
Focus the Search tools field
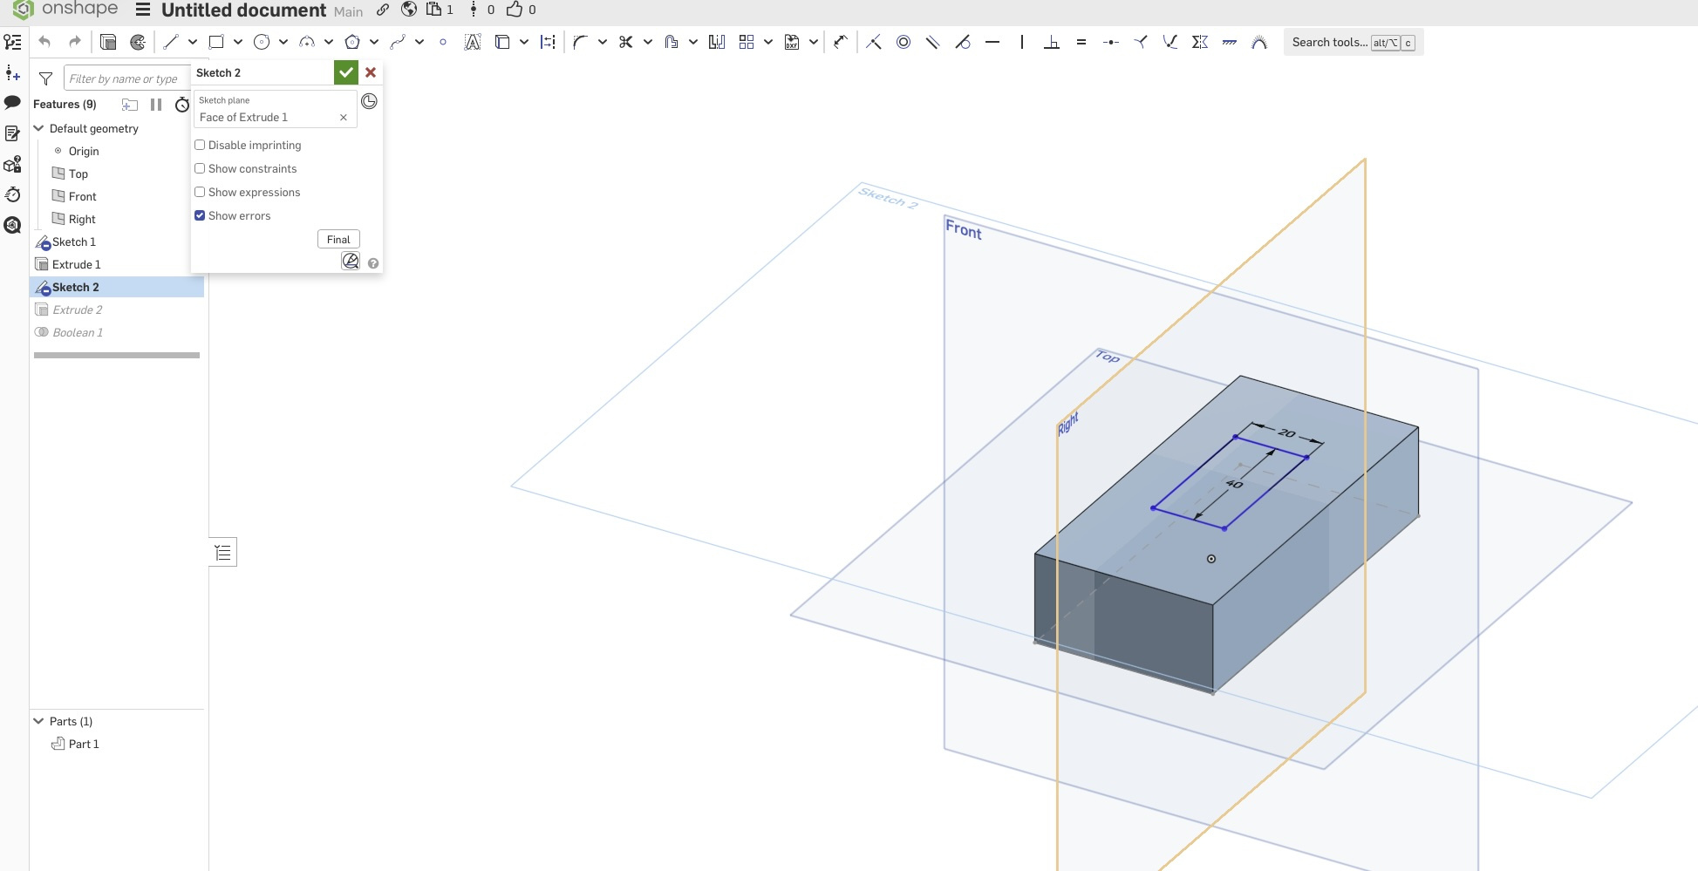click(1329, 42)
